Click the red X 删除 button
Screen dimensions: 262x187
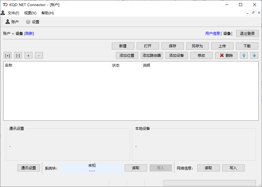[226, 55]
